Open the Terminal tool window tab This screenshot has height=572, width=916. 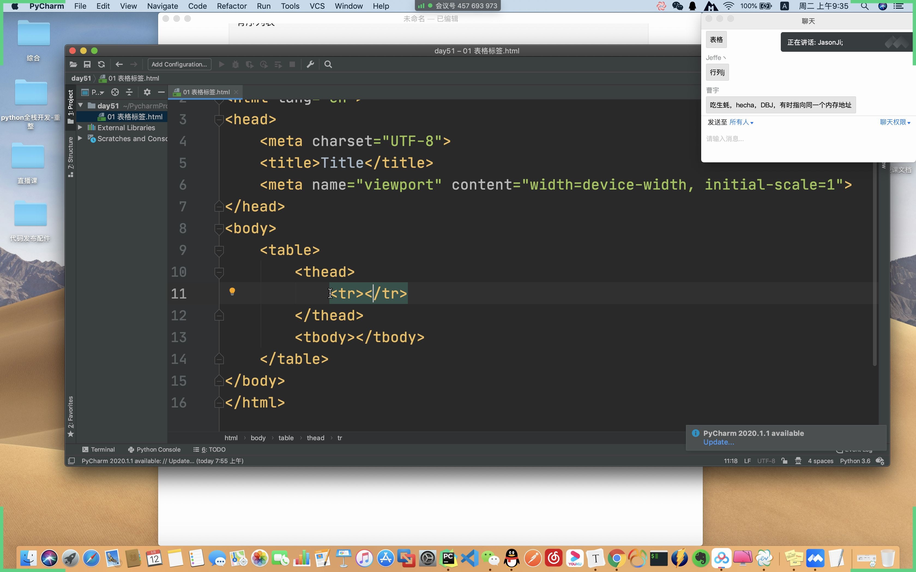tap(98, 449)
